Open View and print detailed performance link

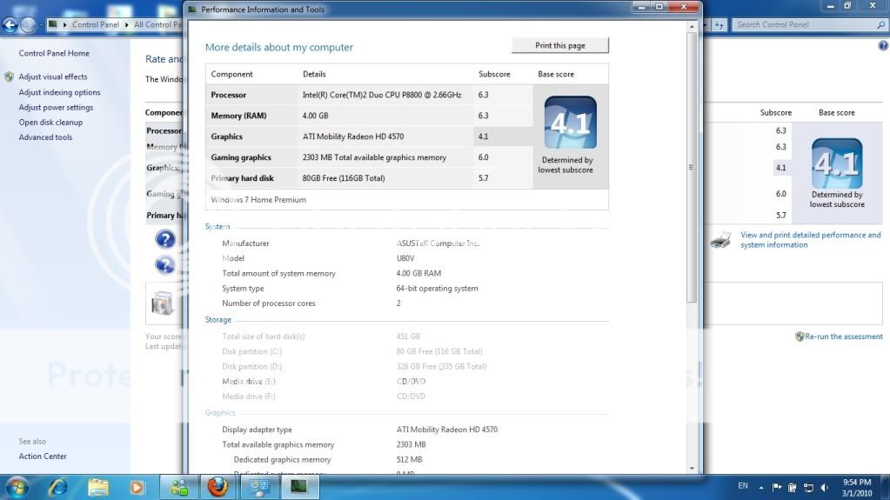click(x=810, y=240)
